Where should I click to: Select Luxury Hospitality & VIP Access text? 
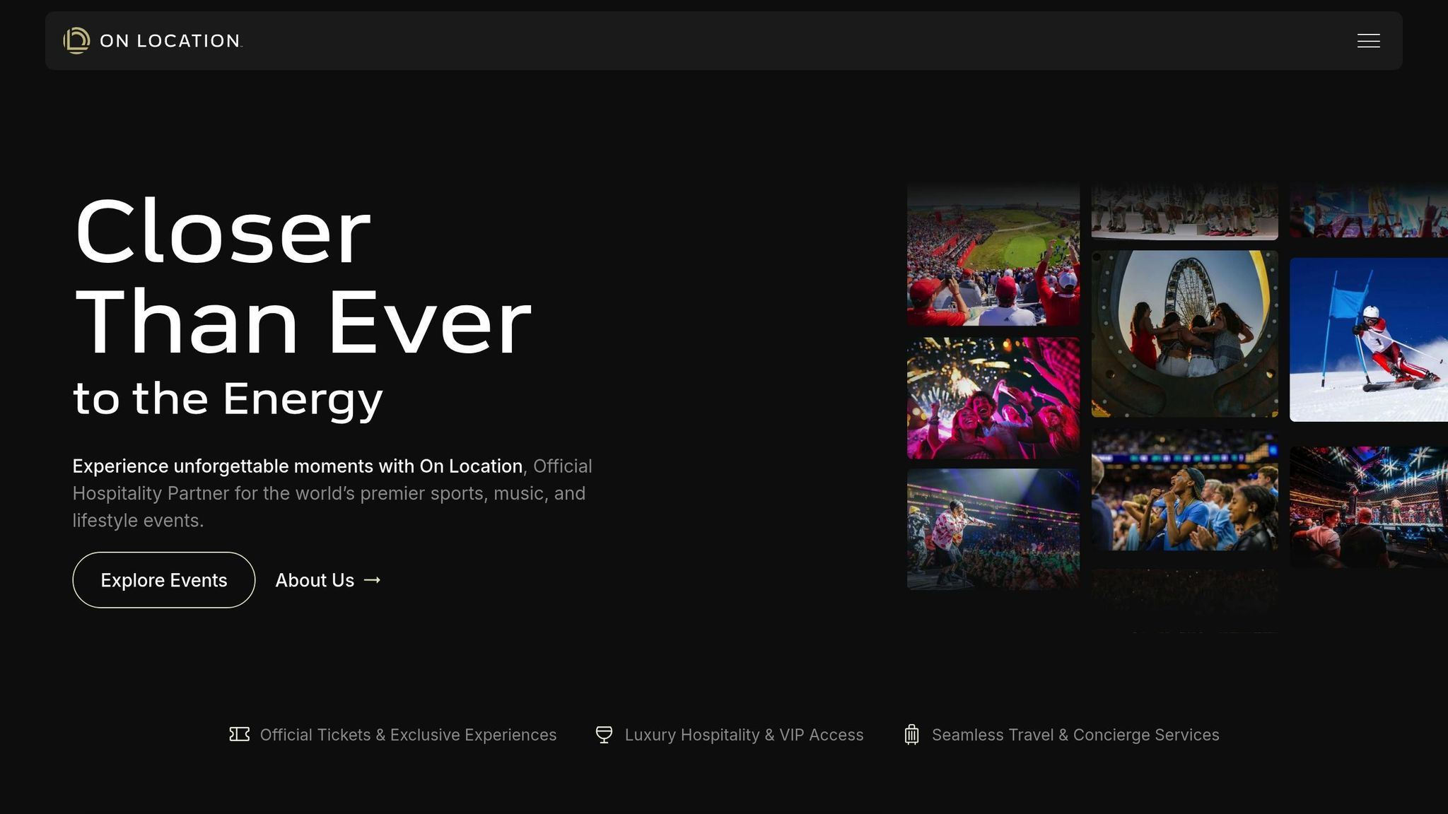point(744,735)
